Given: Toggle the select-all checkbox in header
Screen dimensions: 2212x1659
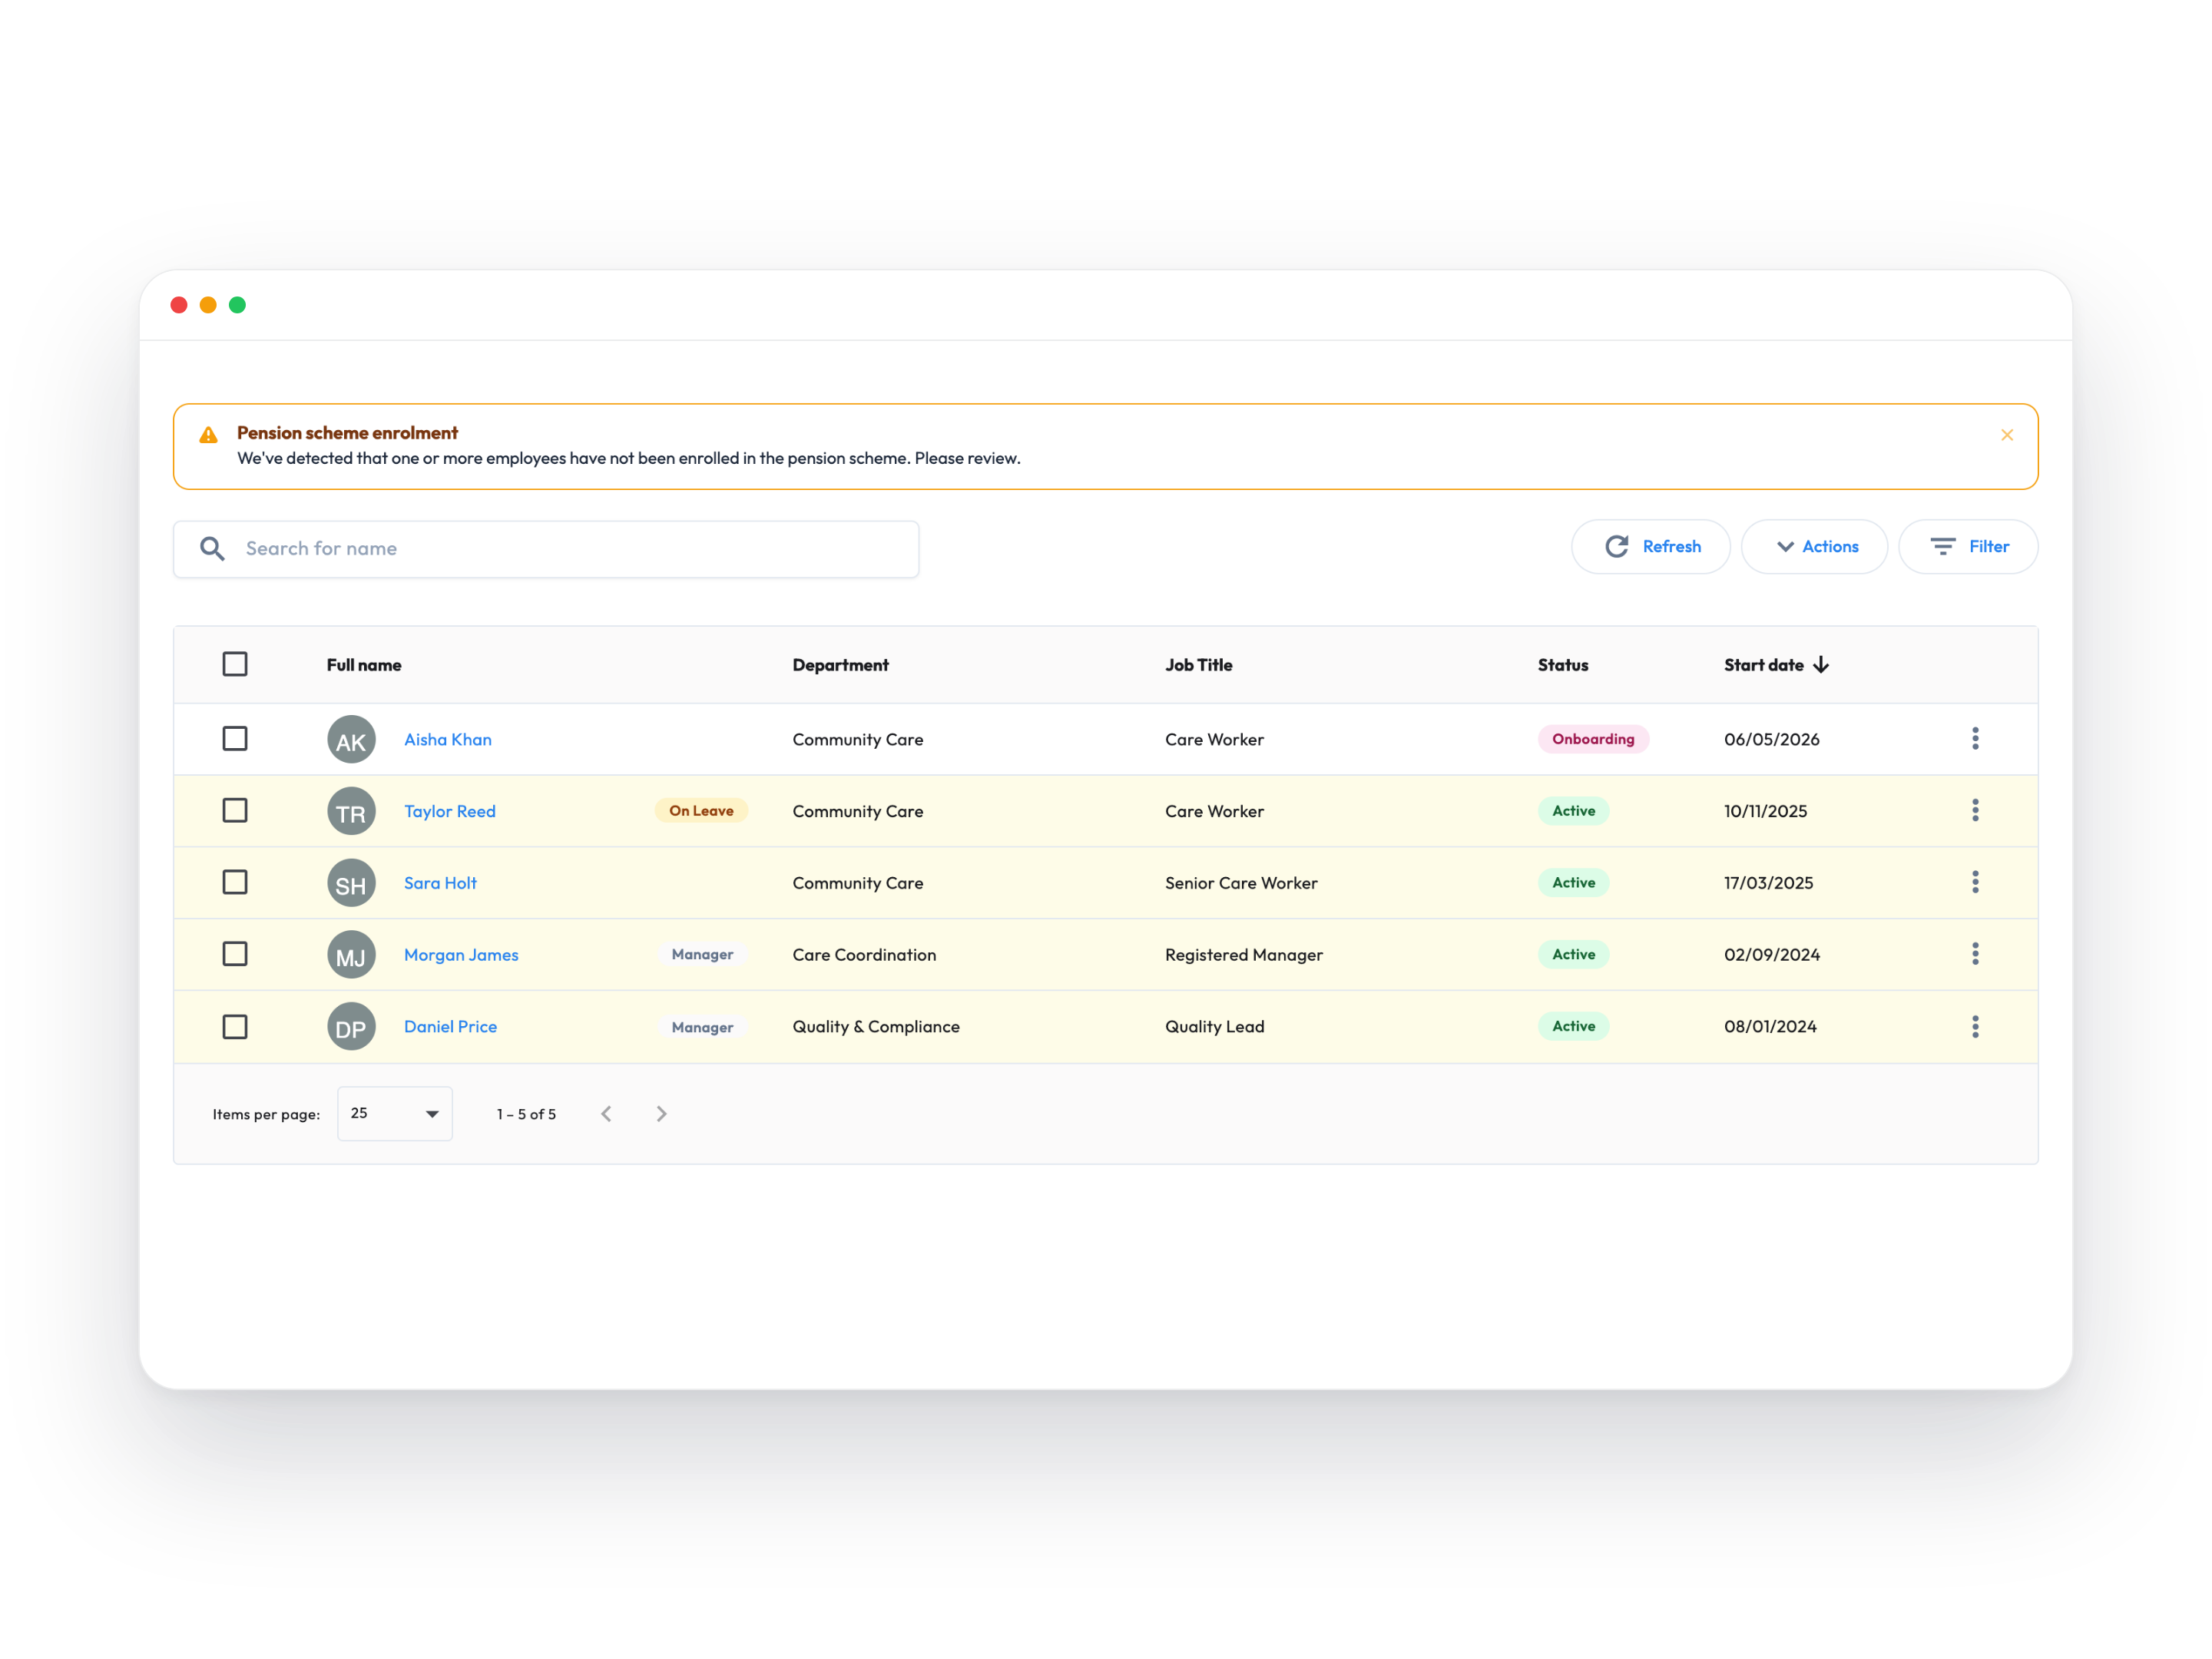Looking at the screenshot, I should tap(235, 664).
